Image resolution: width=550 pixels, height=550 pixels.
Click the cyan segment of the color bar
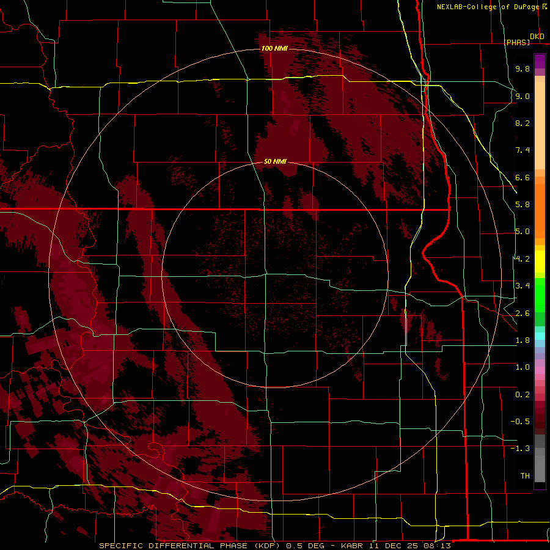(540, 336)
